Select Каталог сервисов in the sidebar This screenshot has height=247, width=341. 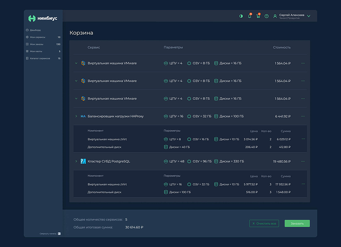40,58
